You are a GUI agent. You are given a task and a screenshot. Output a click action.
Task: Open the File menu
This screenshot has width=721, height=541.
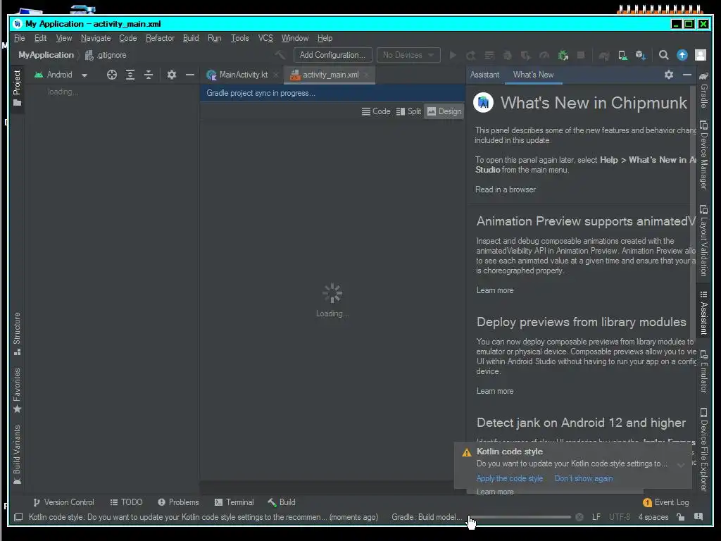[19, 38]
